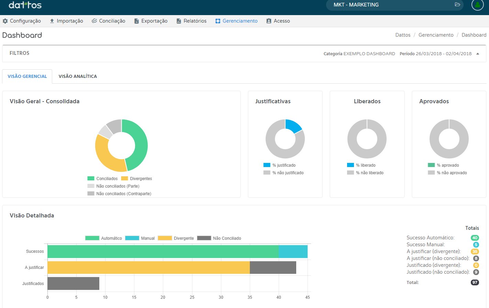The width and height of the screenshot is (489, 308).
Task: Open the MKT - MARKETING company selector
Action: [394, 5]
